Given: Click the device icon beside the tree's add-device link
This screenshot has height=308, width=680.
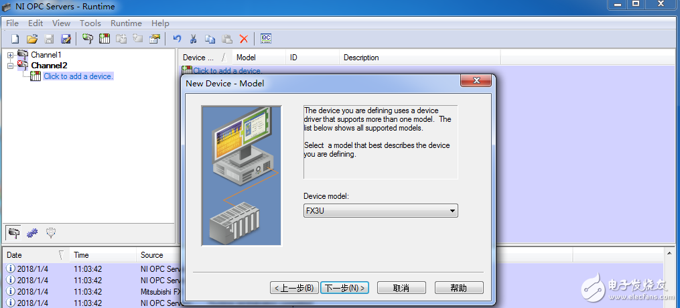Looking at the screenshot, I should coord(36,76).
